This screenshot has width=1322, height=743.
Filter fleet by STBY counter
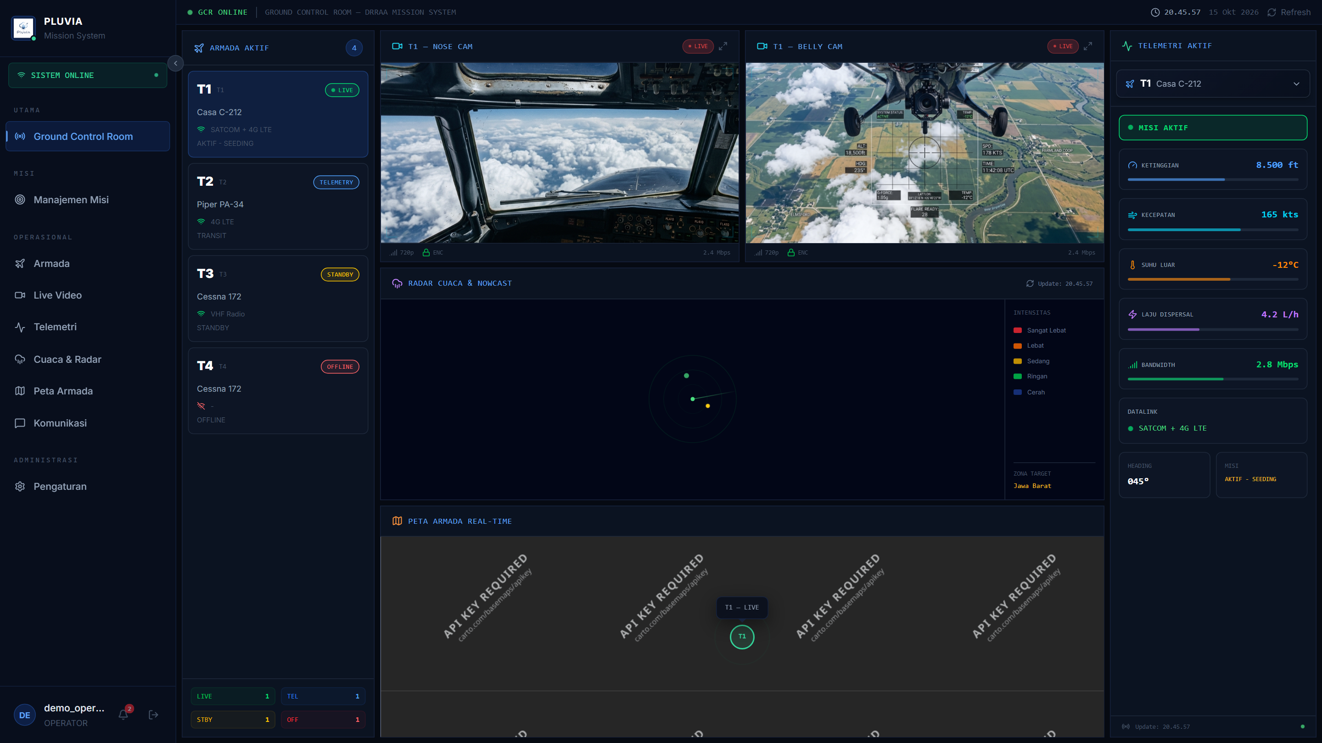click(233, 720)
